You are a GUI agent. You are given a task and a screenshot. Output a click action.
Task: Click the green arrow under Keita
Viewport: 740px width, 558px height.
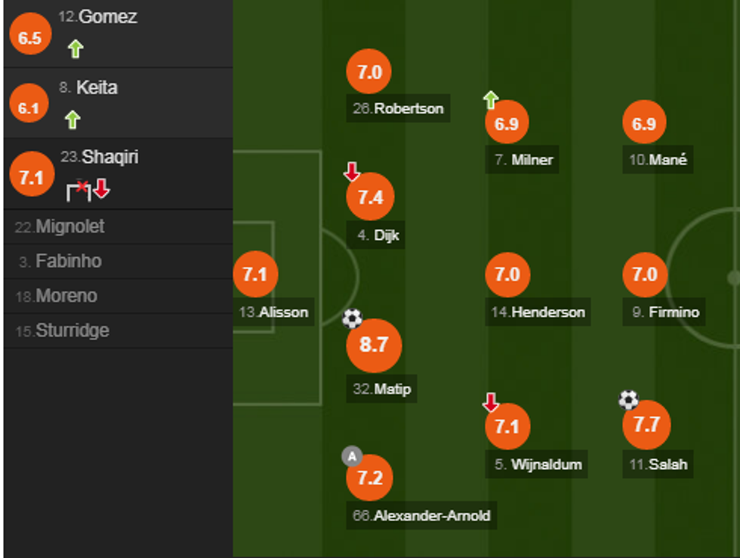point(72,119)
